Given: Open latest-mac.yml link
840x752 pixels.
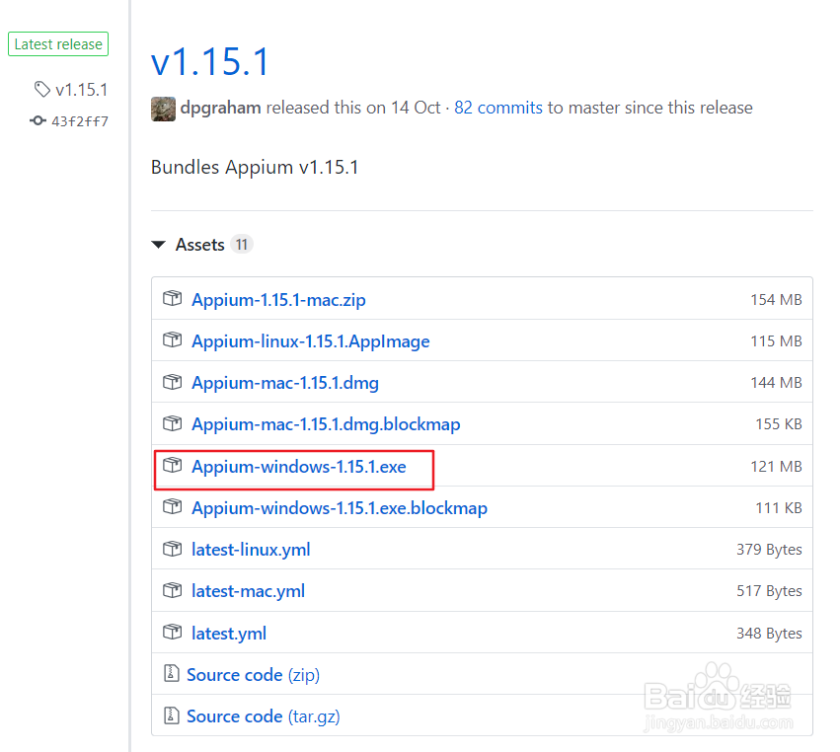Looking at the screenshot, I should coord(248,591).
